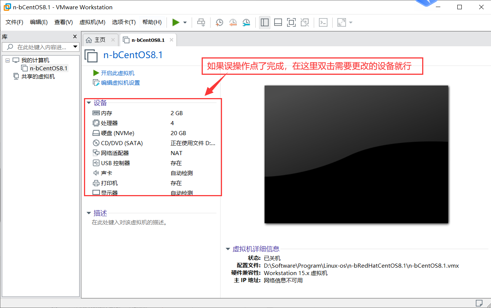Click the 打印机 printer icon

point(96,183)
